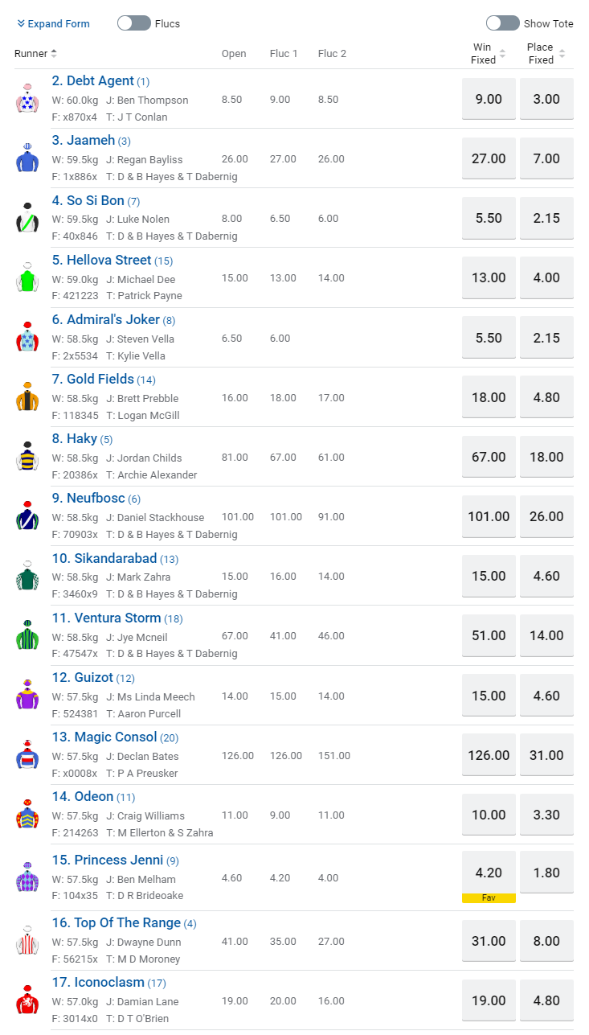Image resolution: width=589 pixels, height=1035 pixels.
Task: Sort runners by Runner column
Action: 36,54
